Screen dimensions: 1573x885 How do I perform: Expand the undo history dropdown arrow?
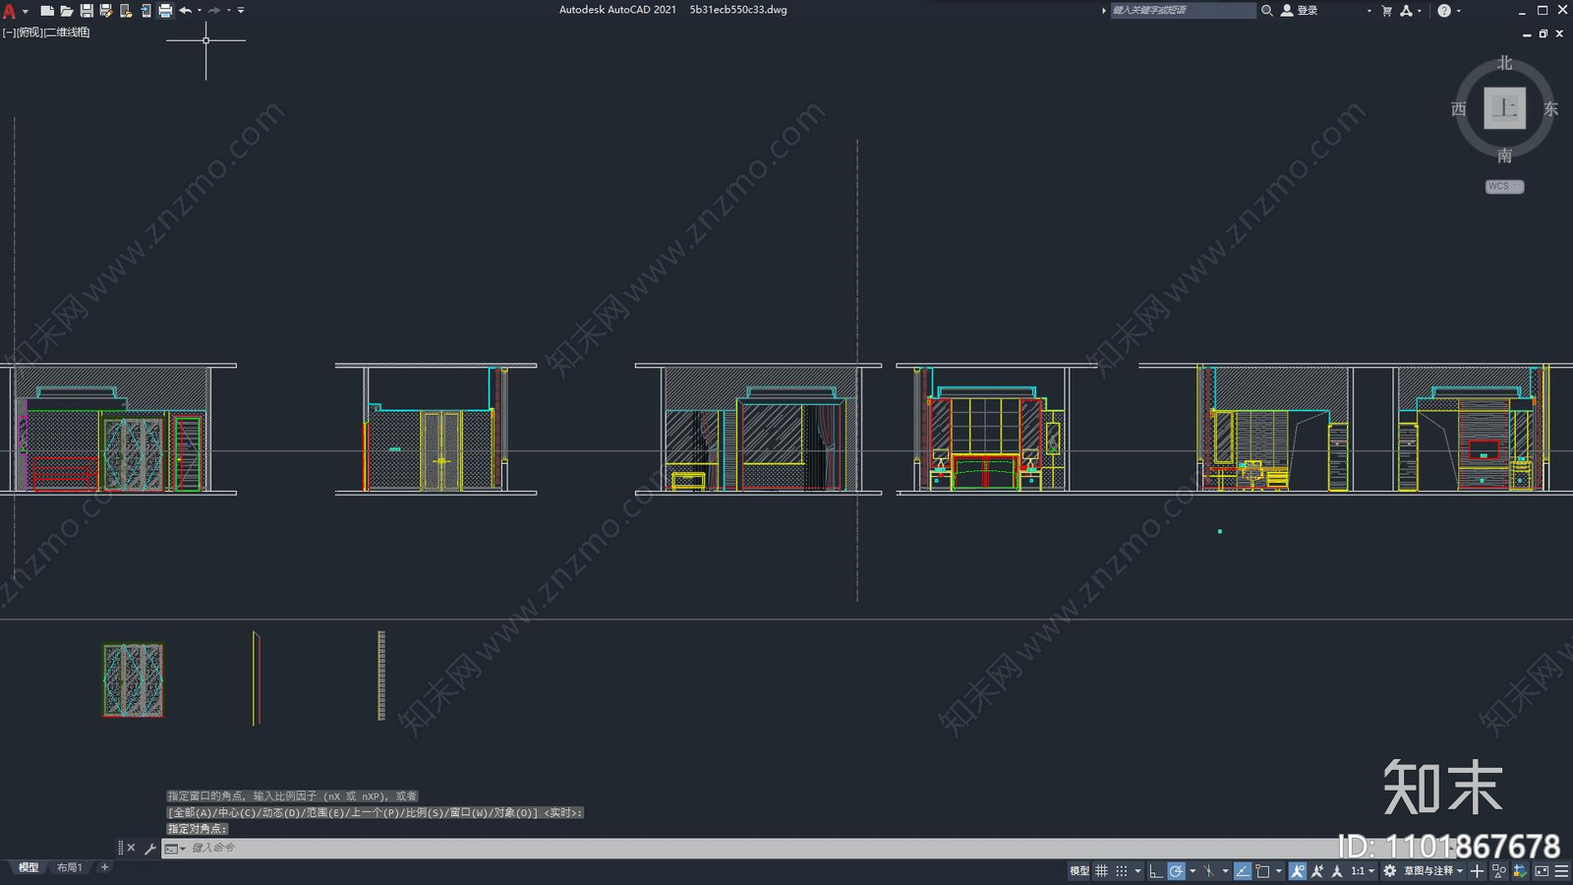pyautogui.click(x=200, y=11)
